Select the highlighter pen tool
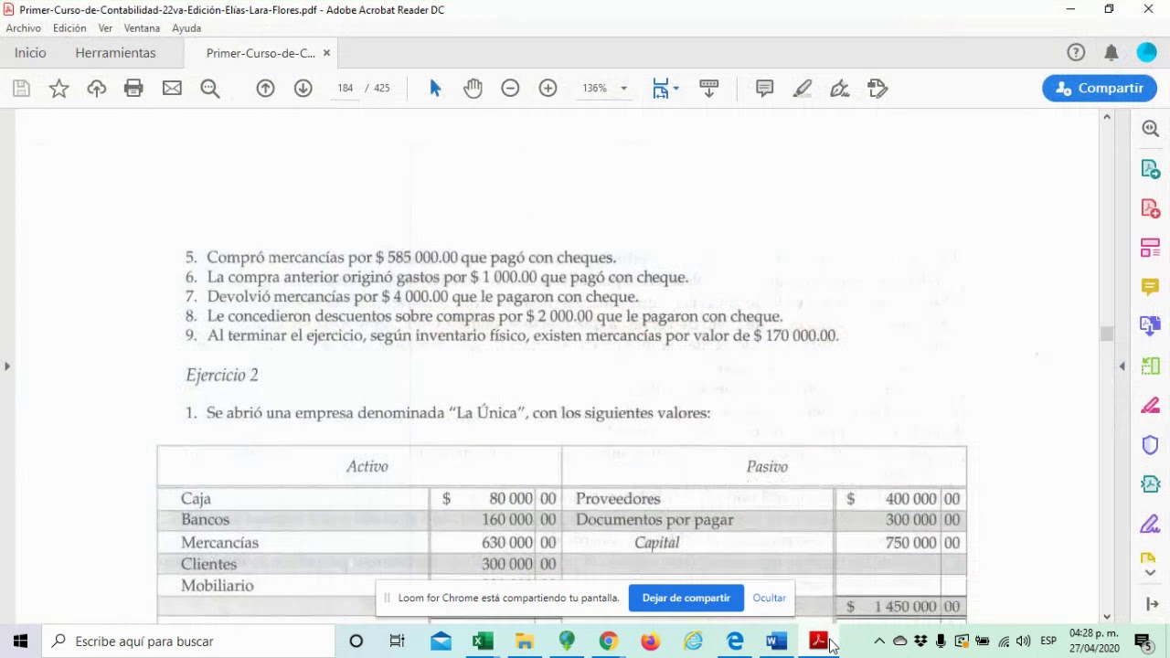The height and width of the screenshot is (658, 1170). click(x=803, y=89)
